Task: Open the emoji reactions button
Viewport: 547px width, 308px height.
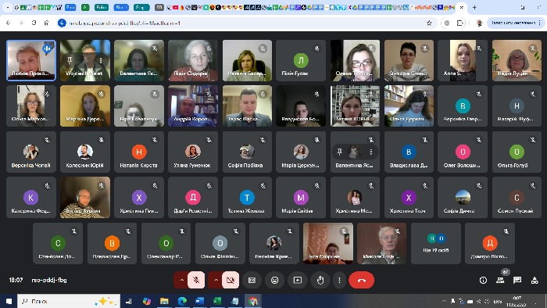Action: click(274, 280)
